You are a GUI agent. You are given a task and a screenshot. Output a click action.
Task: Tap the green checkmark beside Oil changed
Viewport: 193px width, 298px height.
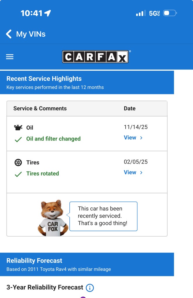pyautogui.click(x=18, y=139)
